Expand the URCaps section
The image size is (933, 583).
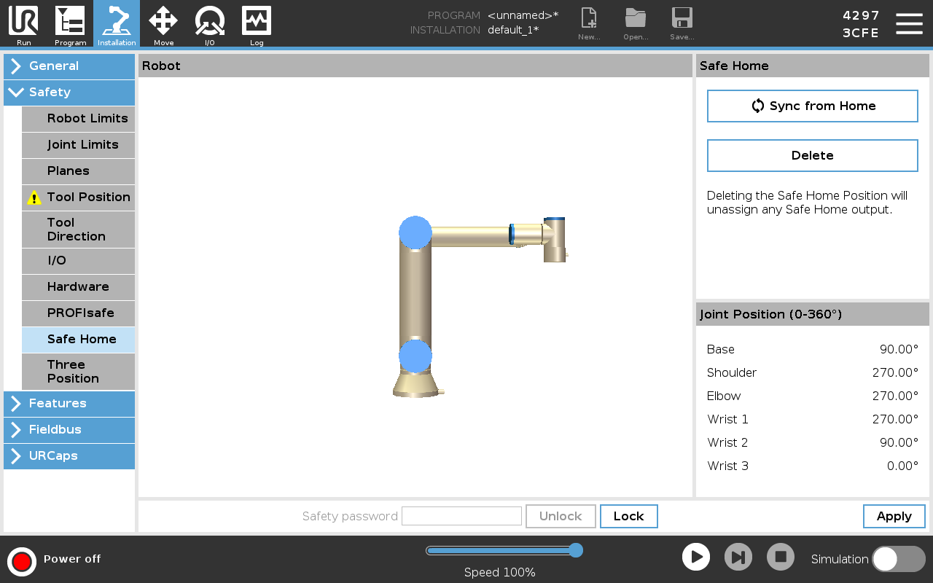pyautogui.click(x=69, y=456)
